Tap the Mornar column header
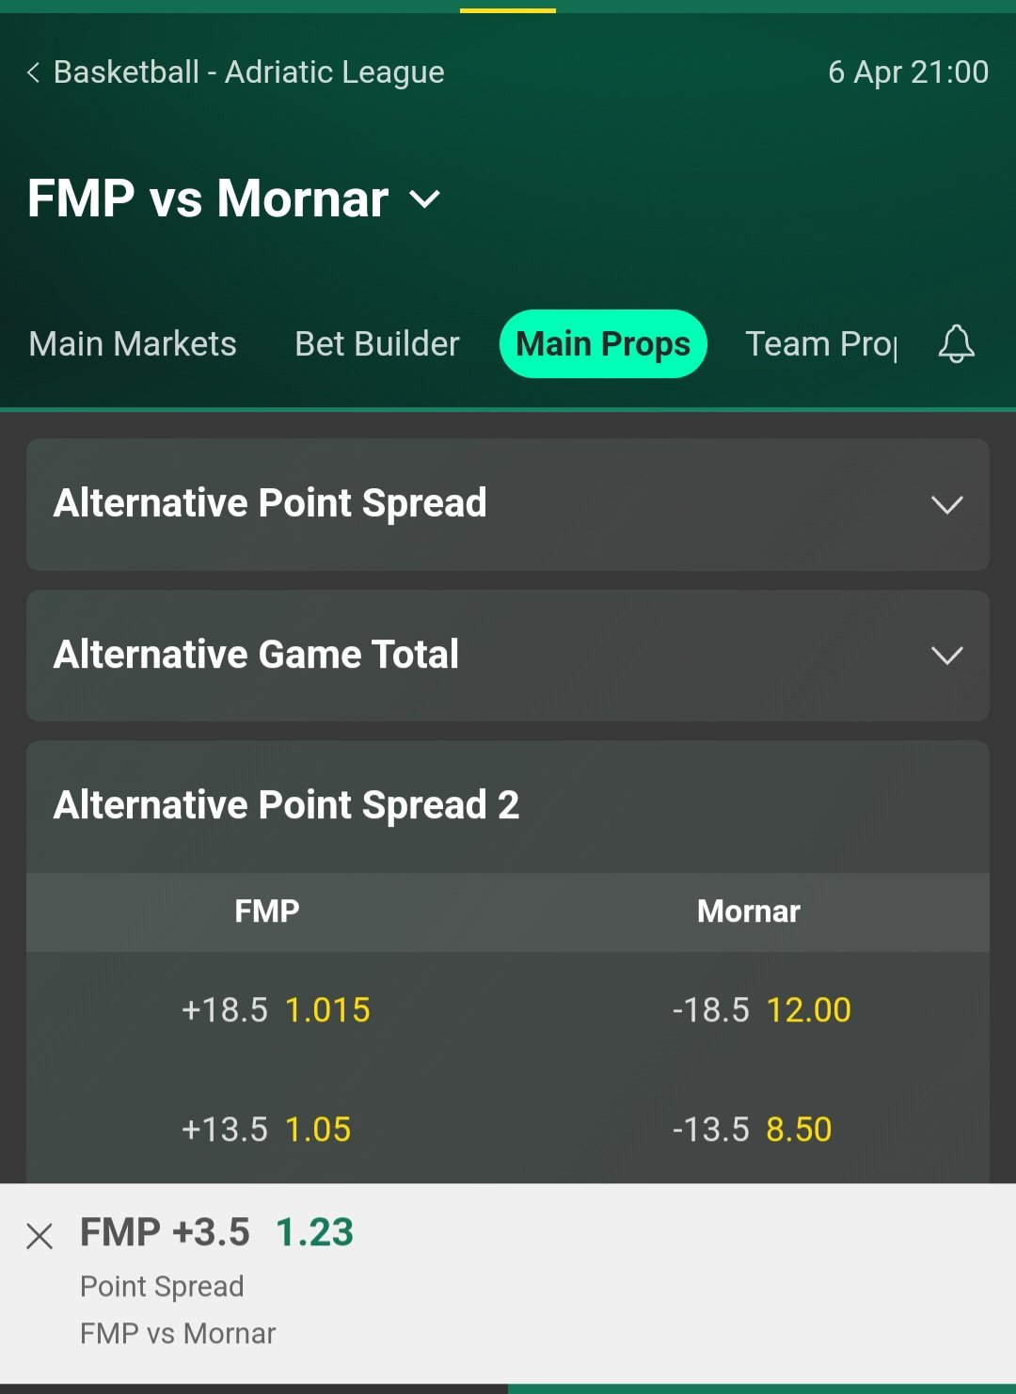This screenshot has width=1016, height=1394. [x=749, y=911]
